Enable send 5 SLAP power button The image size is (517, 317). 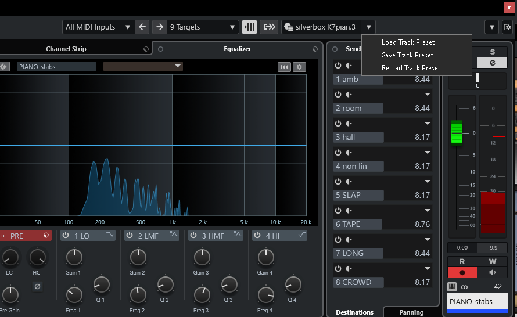click(x=338, y=182)
